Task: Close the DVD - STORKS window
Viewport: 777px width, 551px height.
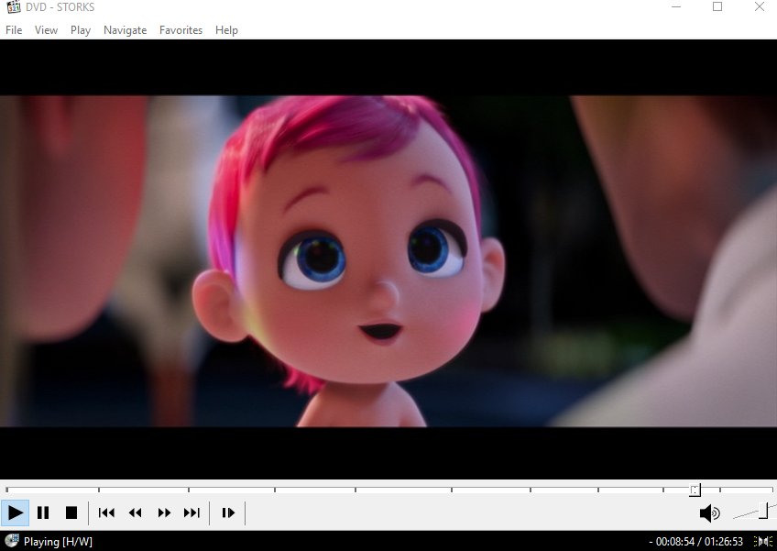Action: click(759, 7)
